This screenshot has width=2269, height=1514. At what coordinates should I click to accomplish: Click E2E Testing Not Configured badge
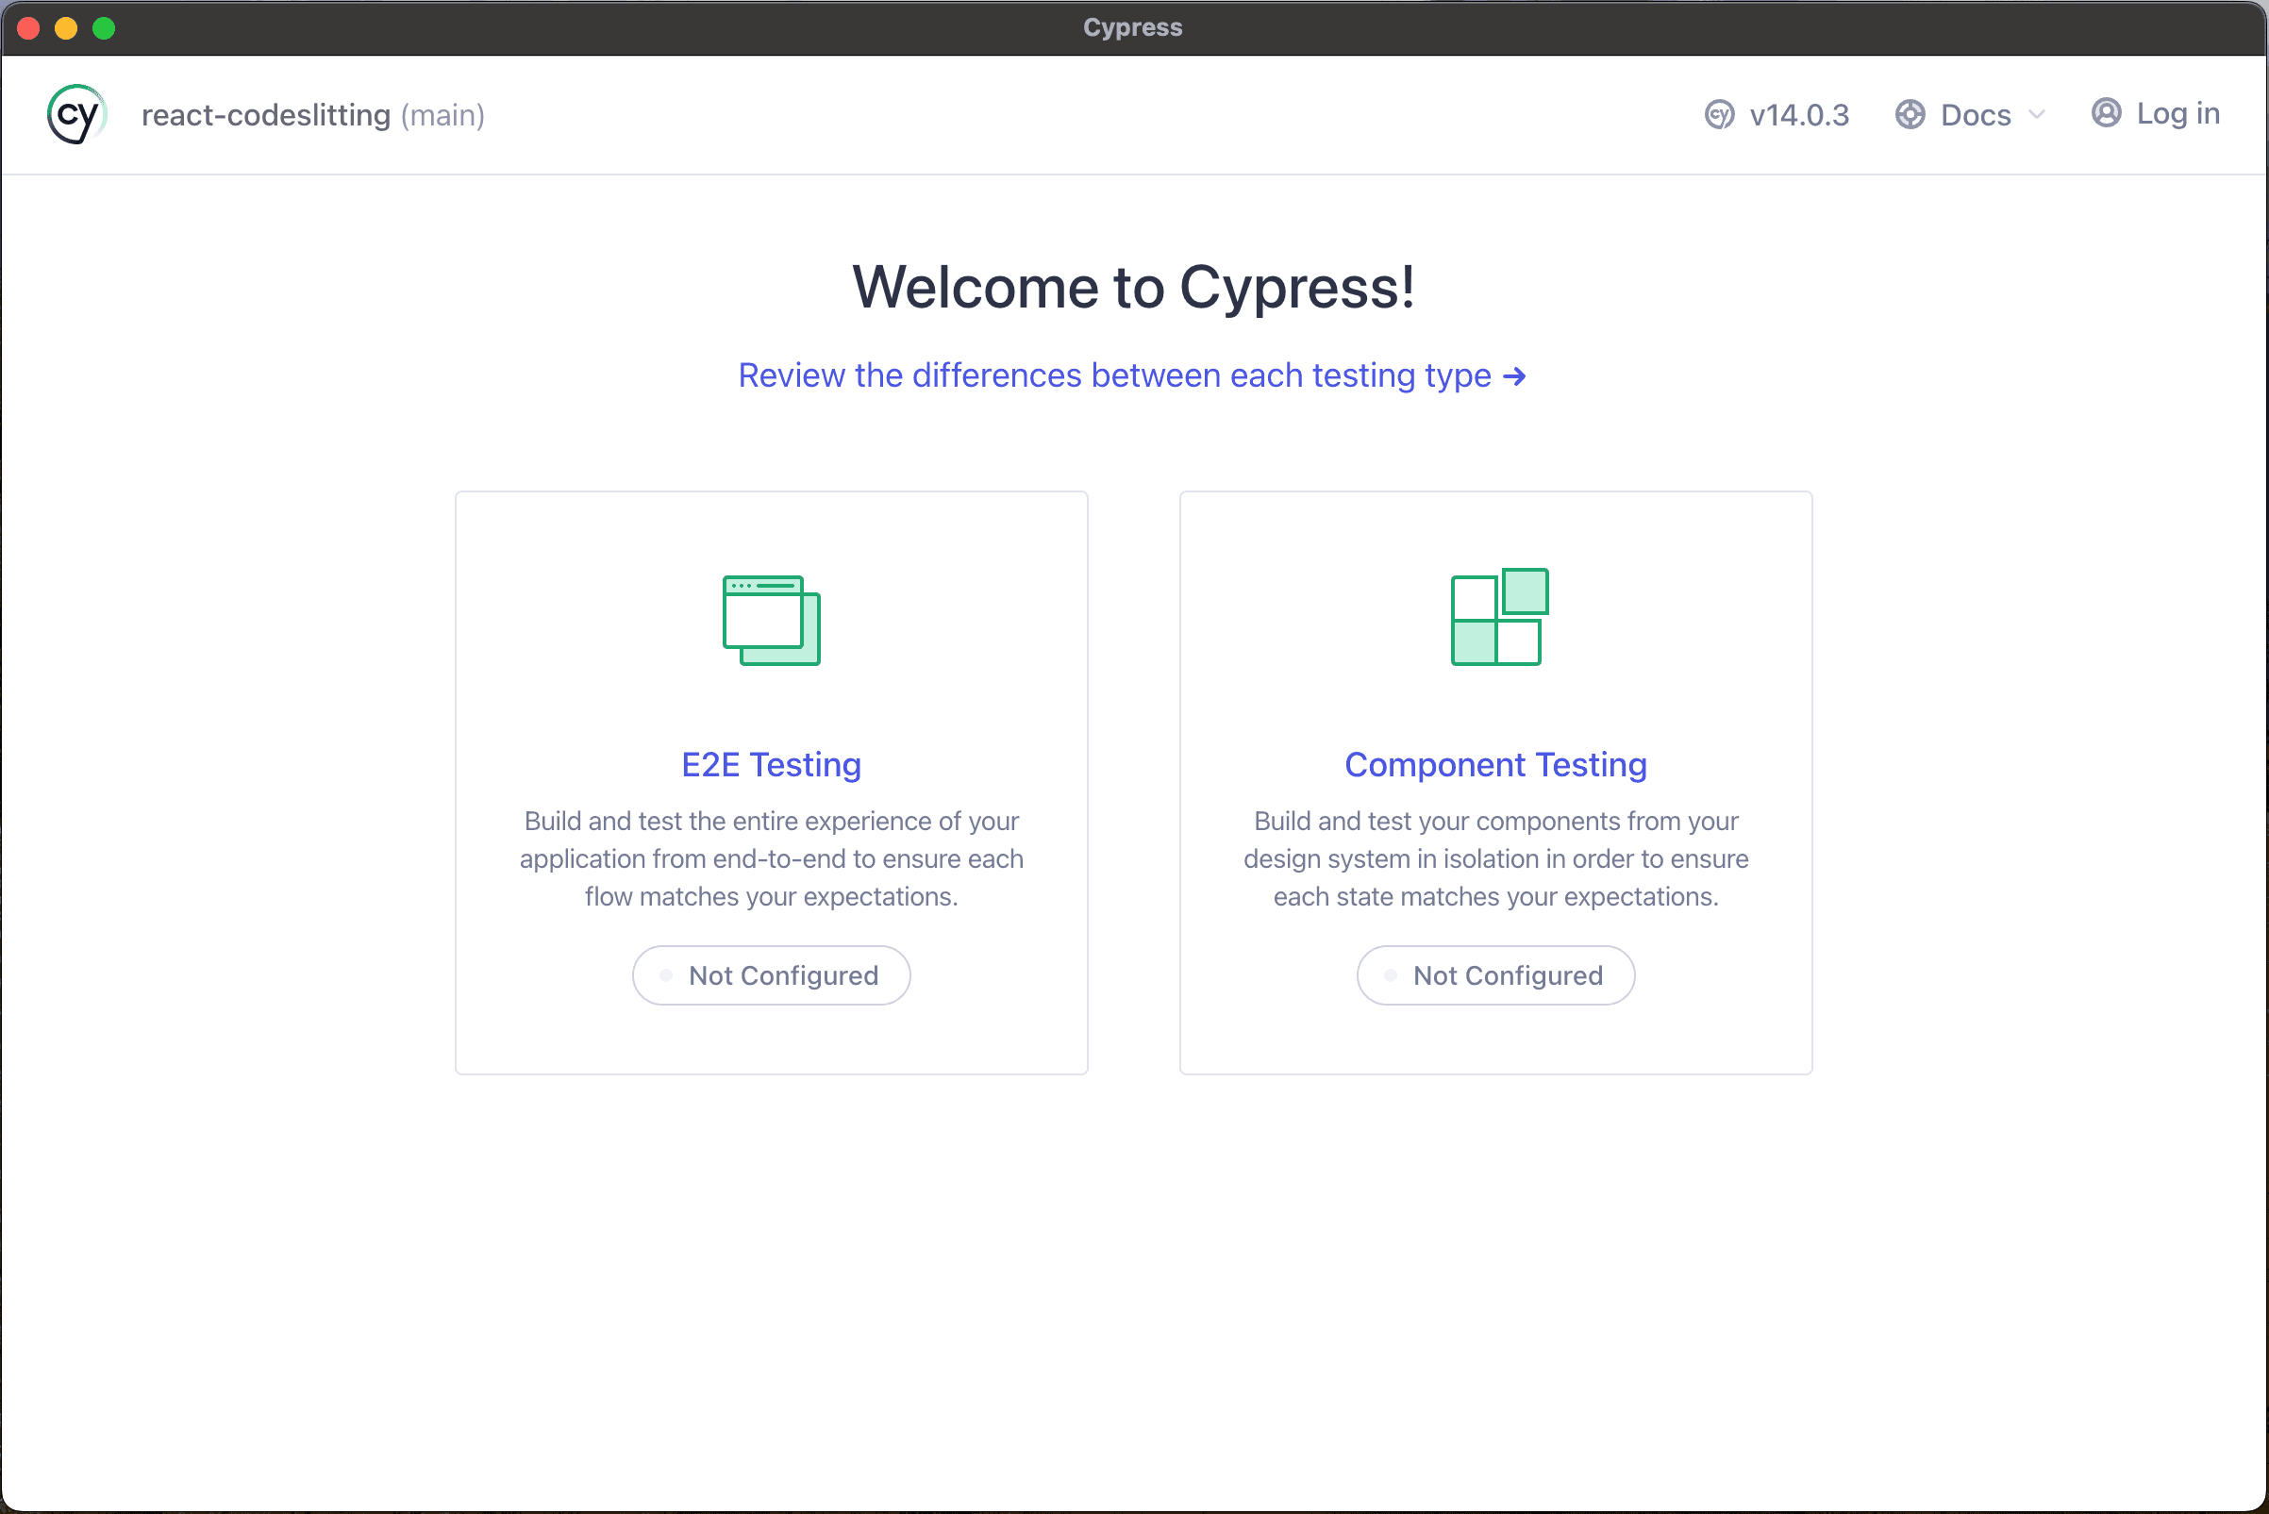pyautogui.click(x=772, y=975)
